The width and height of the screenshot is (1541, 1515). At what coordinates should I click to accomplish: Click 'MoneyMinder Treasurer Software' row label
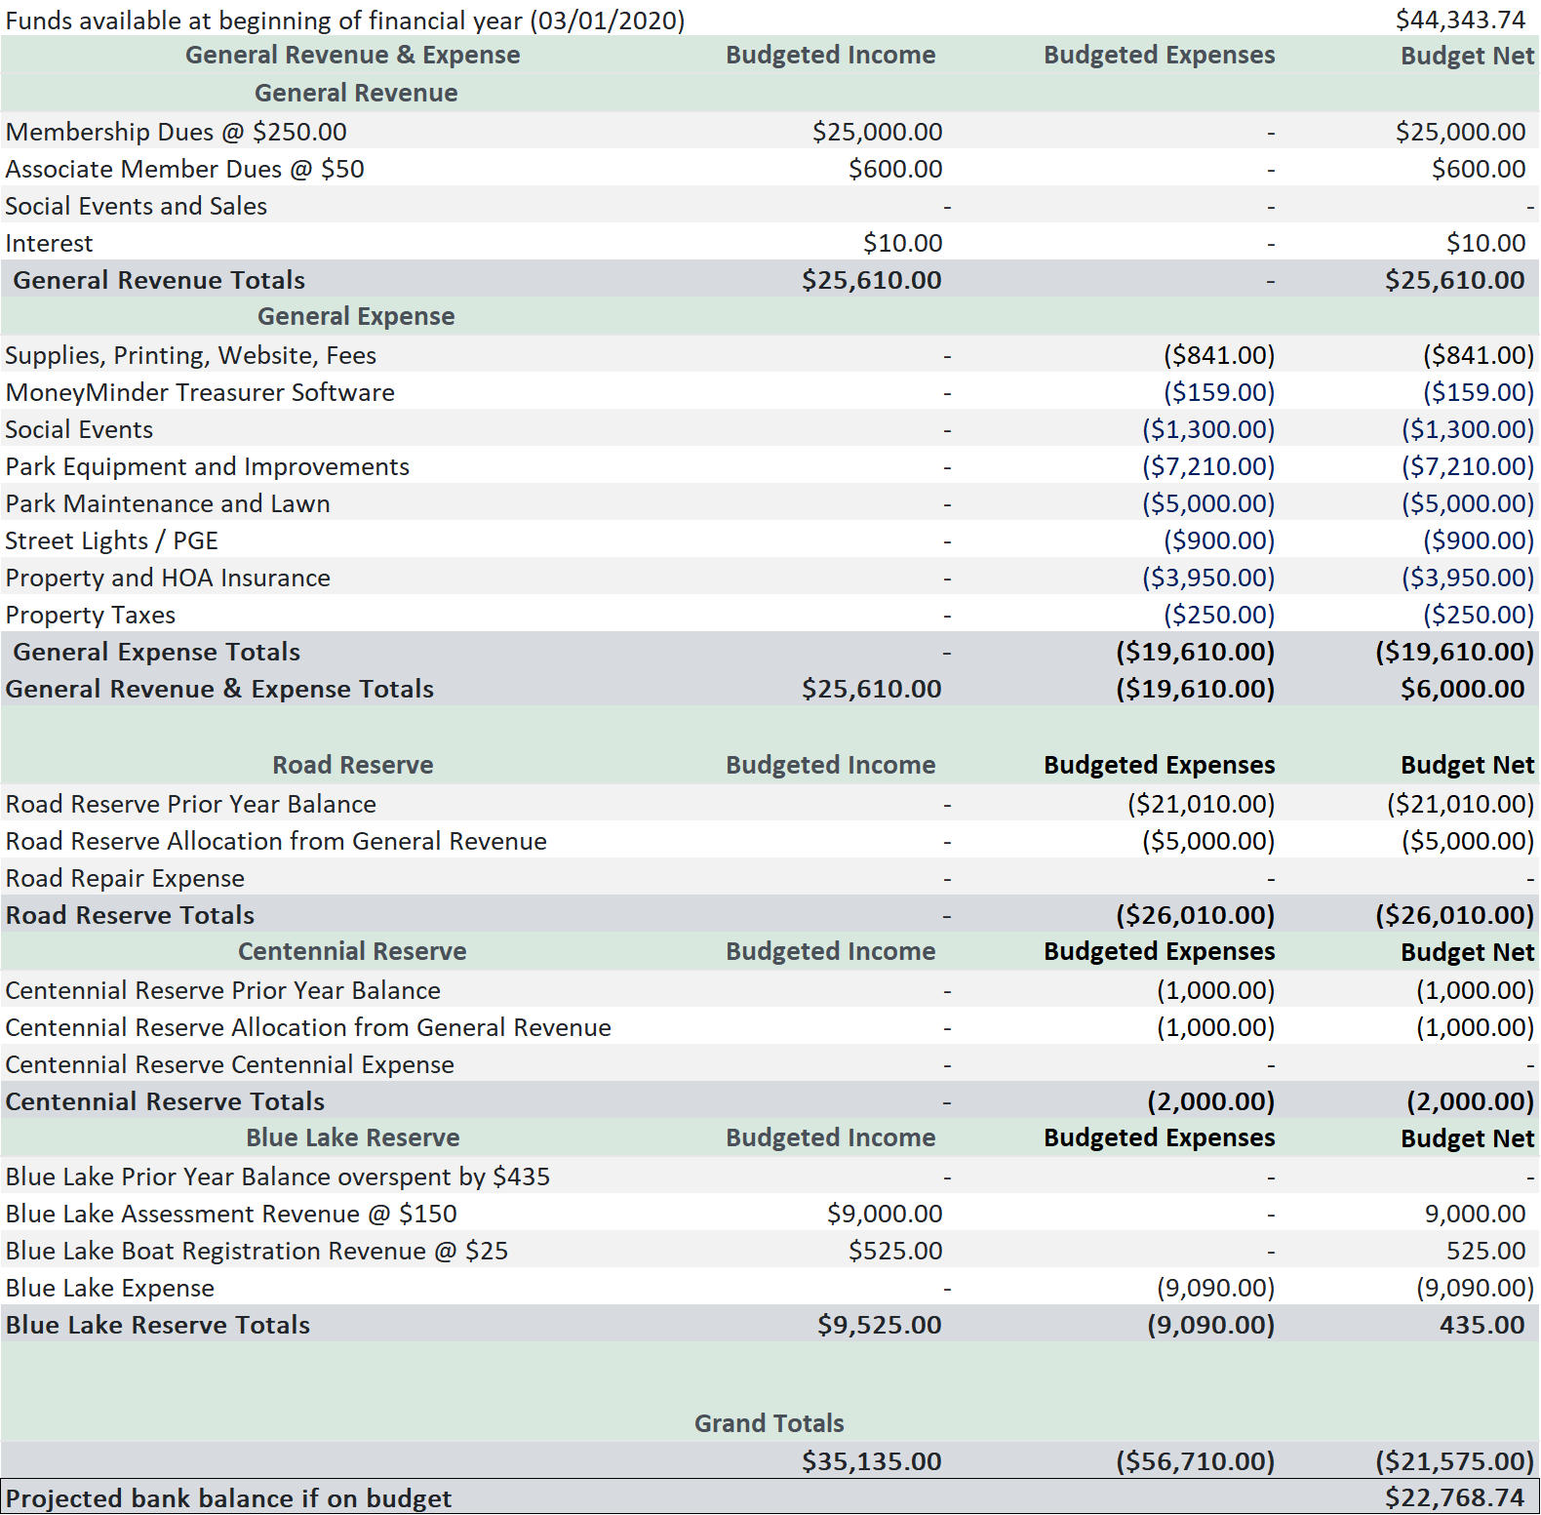(201, 392)
